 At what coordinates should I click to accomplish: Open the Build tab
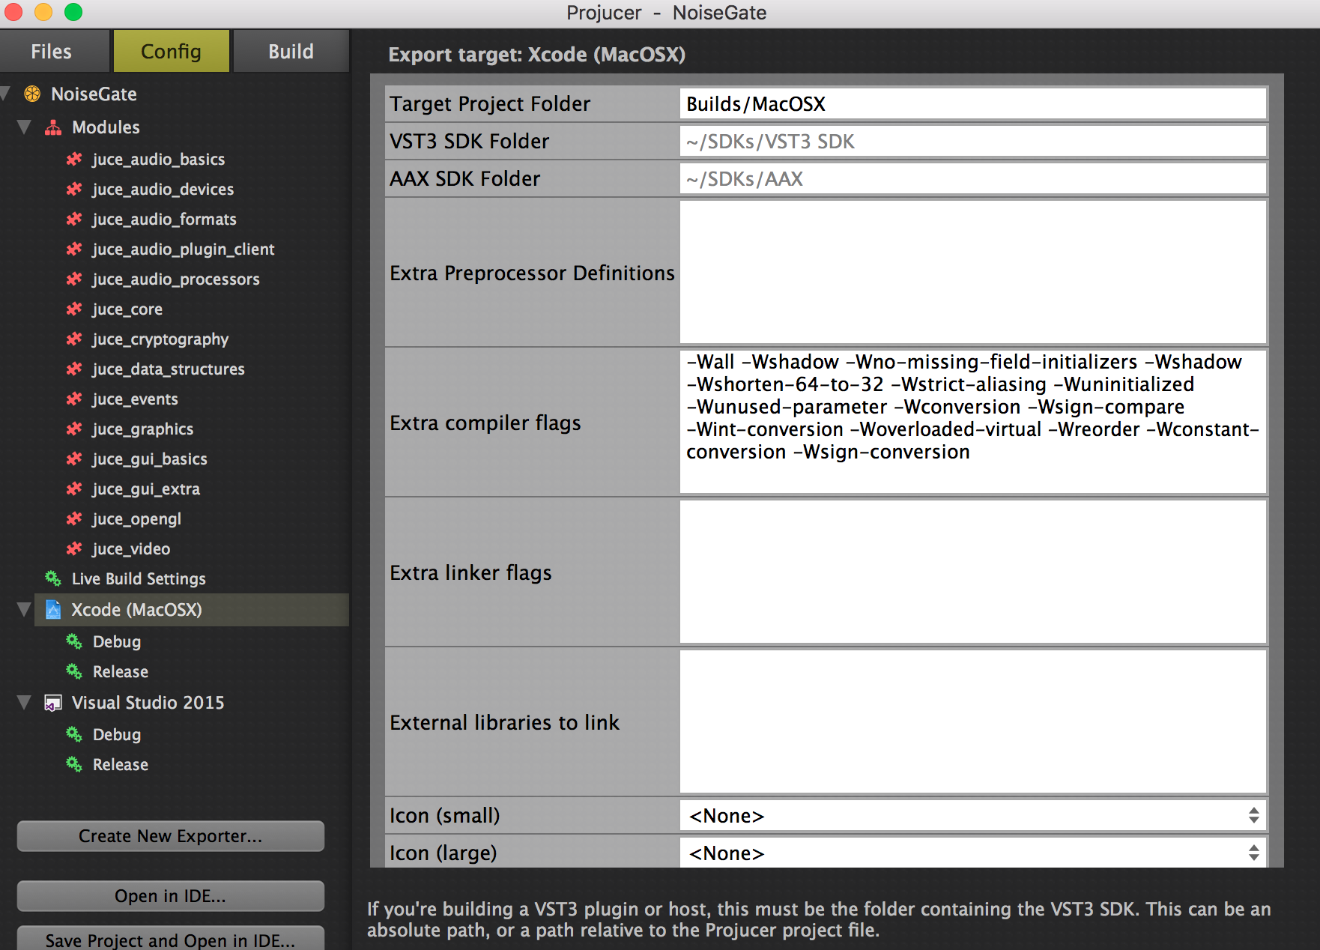click(291, 51)
